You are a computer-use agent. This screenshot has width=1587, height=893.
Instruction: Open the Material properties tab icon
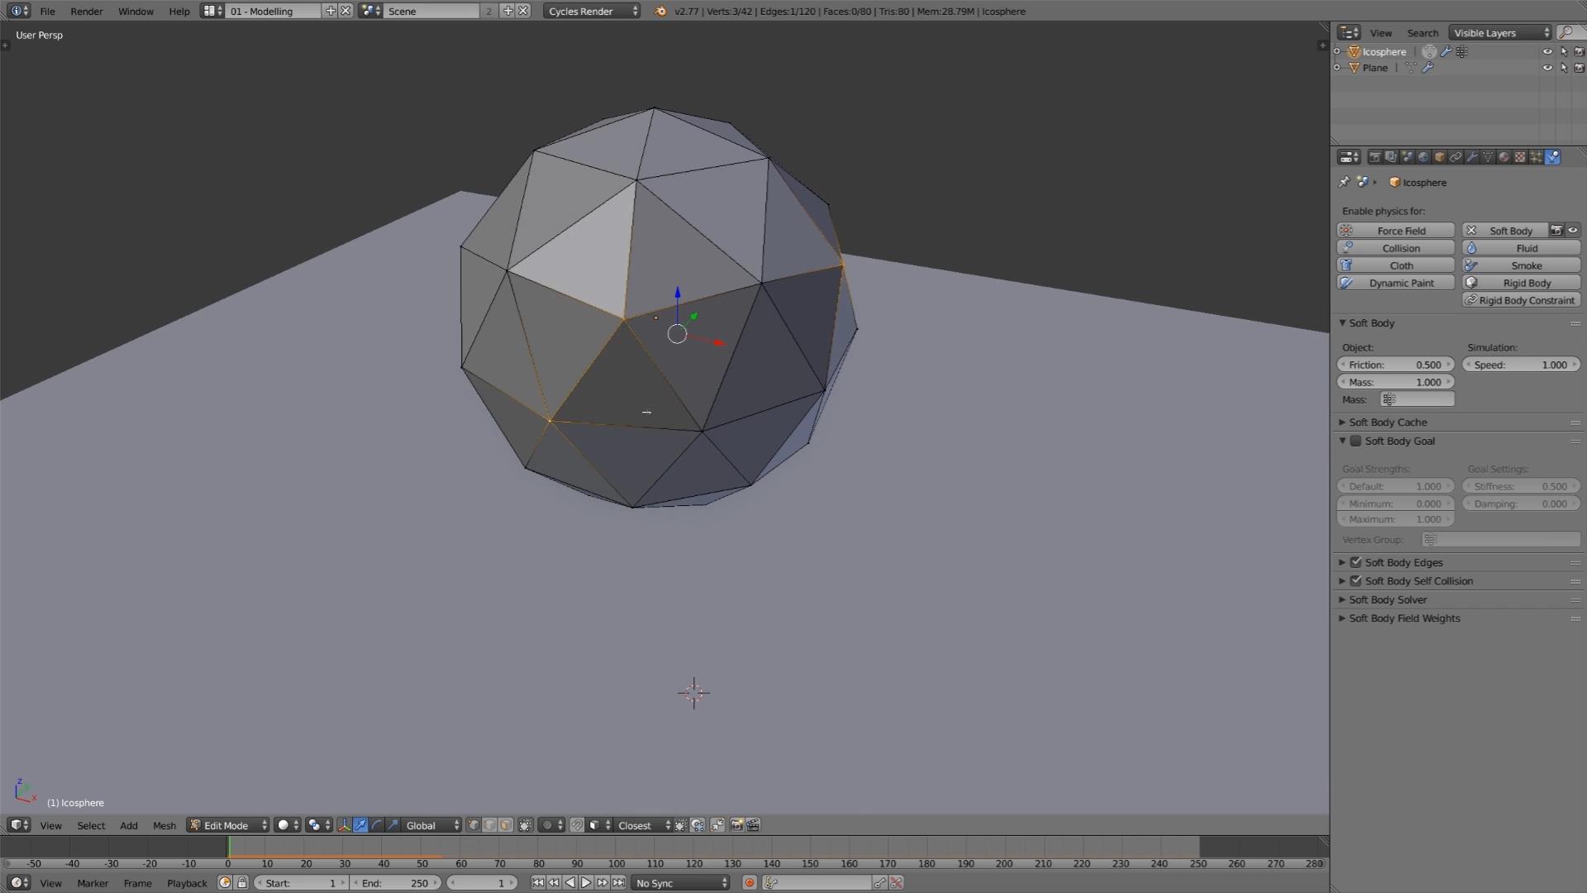[x=1504, y=157]
